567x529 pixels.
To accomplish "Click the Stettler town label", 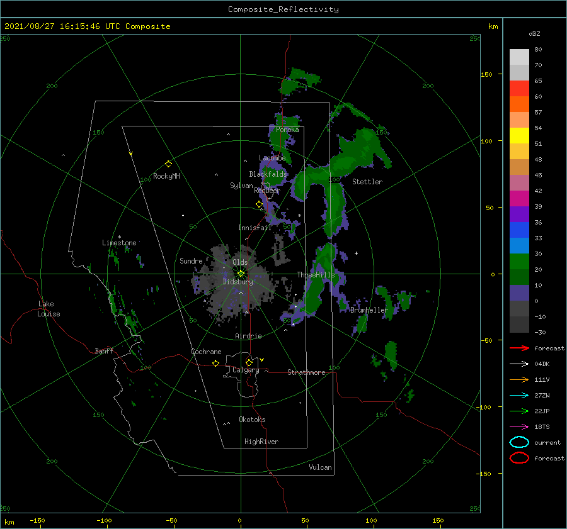I will [367, 182].
